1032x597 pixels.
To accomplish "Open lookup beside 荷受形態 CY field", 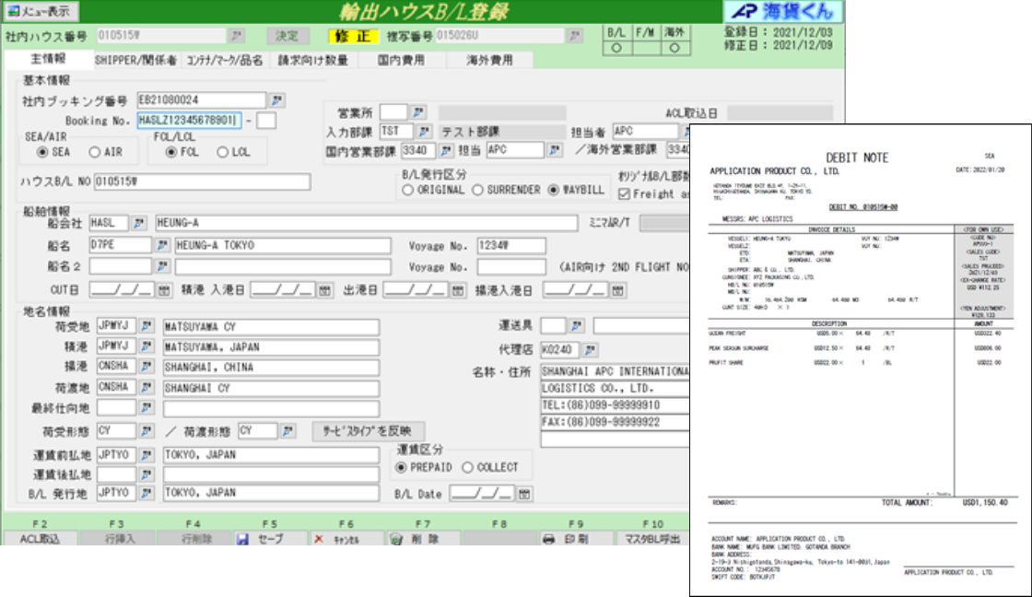I will 147,431.
